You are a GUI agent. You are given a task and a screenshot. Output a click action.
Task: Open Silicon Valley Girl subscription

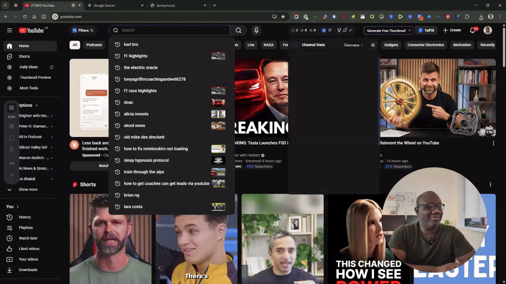tap(32, 147)
